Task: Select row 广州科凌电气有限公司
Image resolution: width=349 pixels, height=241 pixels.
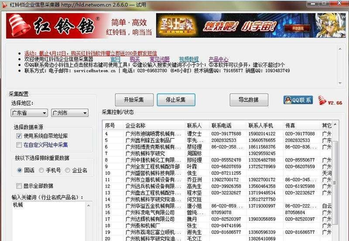Action: [217, 213]
